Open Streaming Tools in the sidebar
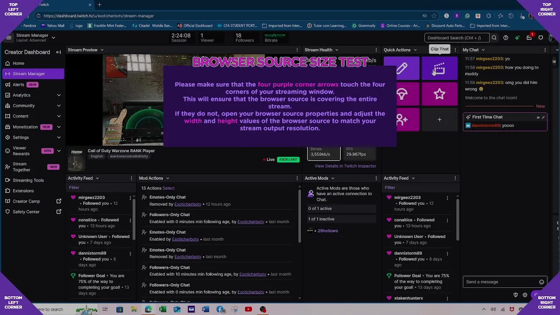This screenshot has height=315, width=560. [33, 180]
